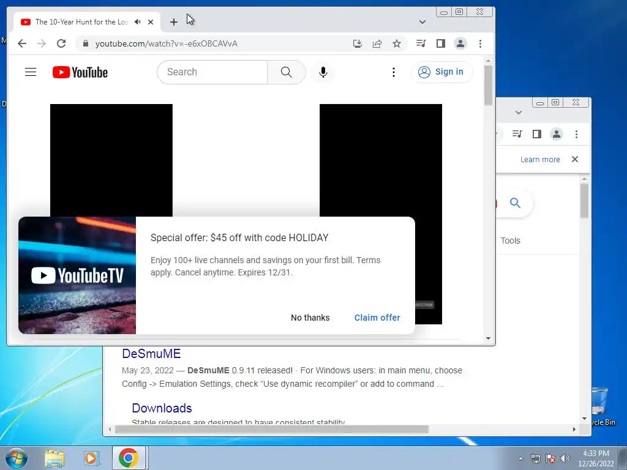Viewport: 627px width, 470px height.
Task: Click the background window horizontal scrollbar
Action: click(271, 429)
